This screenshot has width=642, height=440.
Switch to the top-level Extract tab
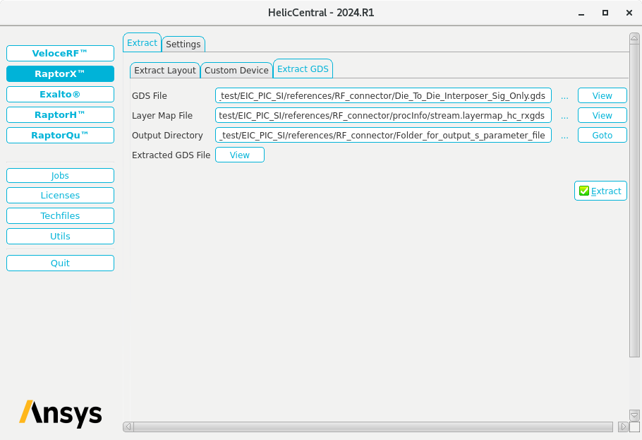tap(142, 42)
